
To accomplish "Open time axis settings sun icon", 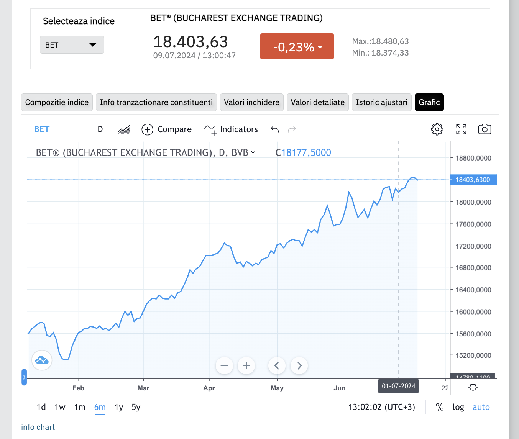I will 473,387.
